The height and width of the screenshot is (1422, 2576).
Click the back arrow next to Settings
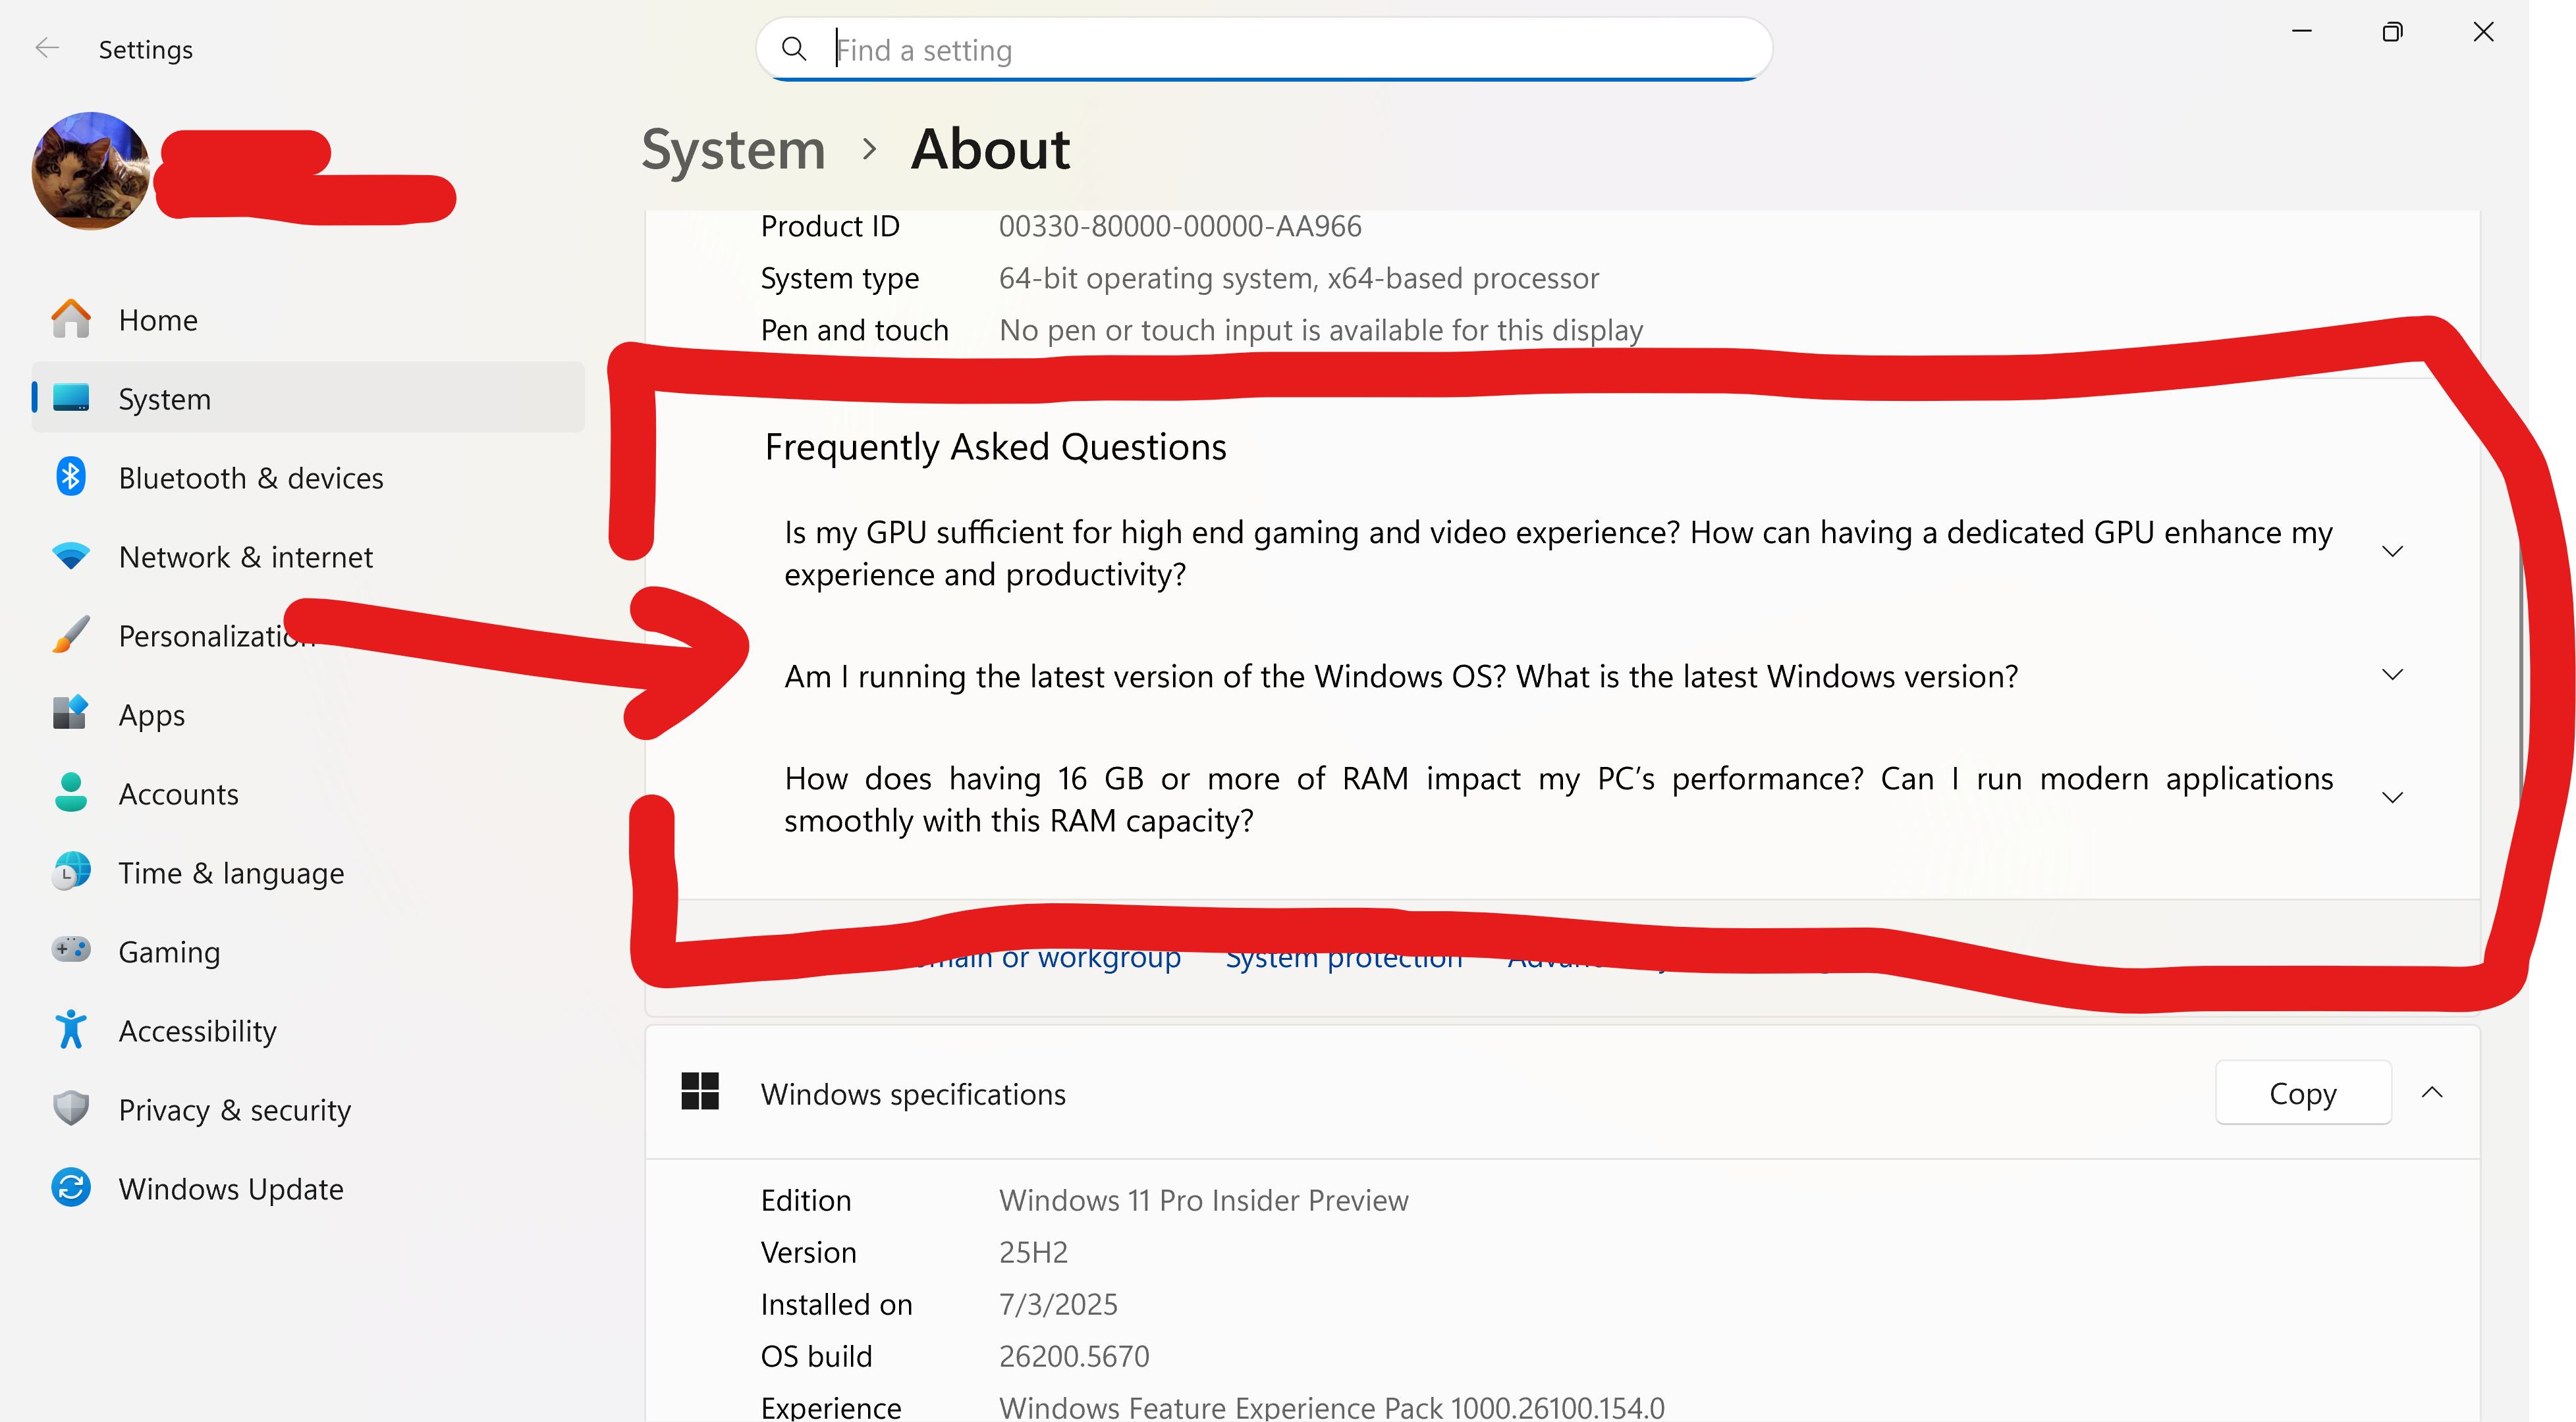[47, 48]
